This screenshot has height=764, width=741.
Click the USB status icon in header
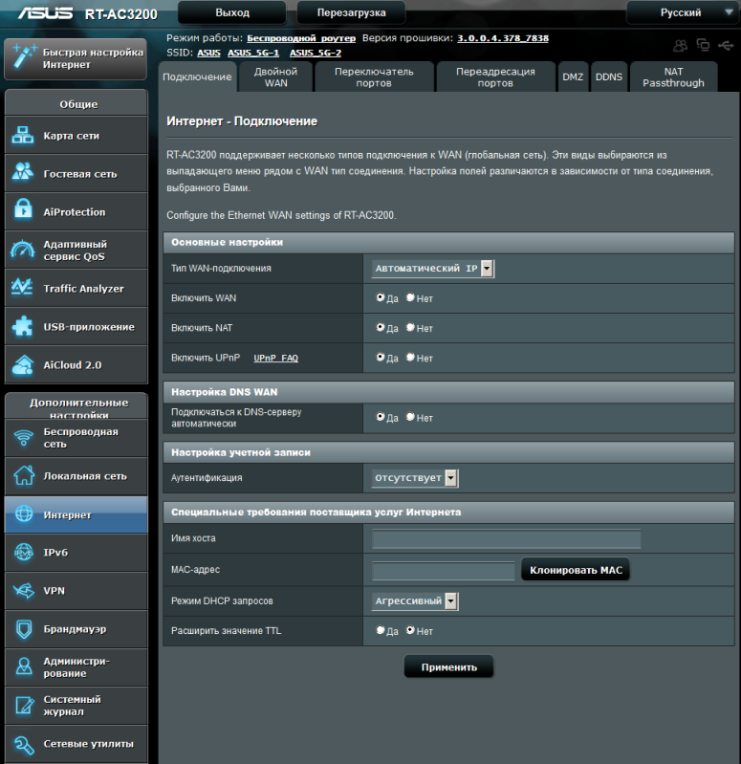click(x=726, y=46)
